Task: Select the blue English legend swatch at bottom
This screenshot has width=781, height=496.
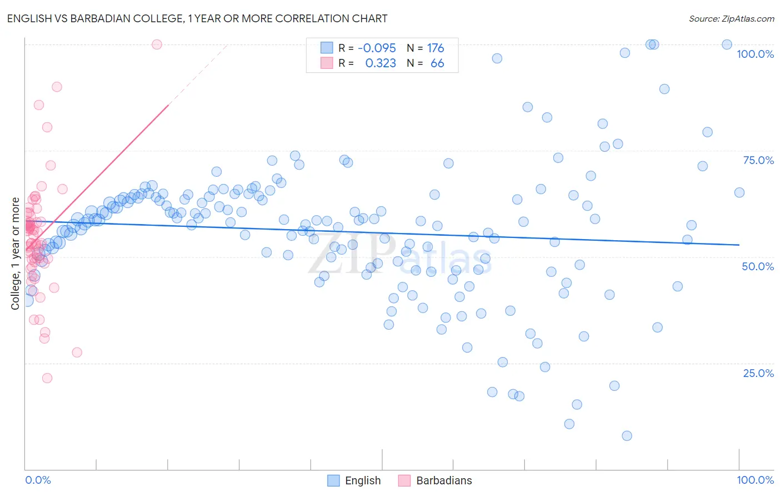Action: coord(333,480)
